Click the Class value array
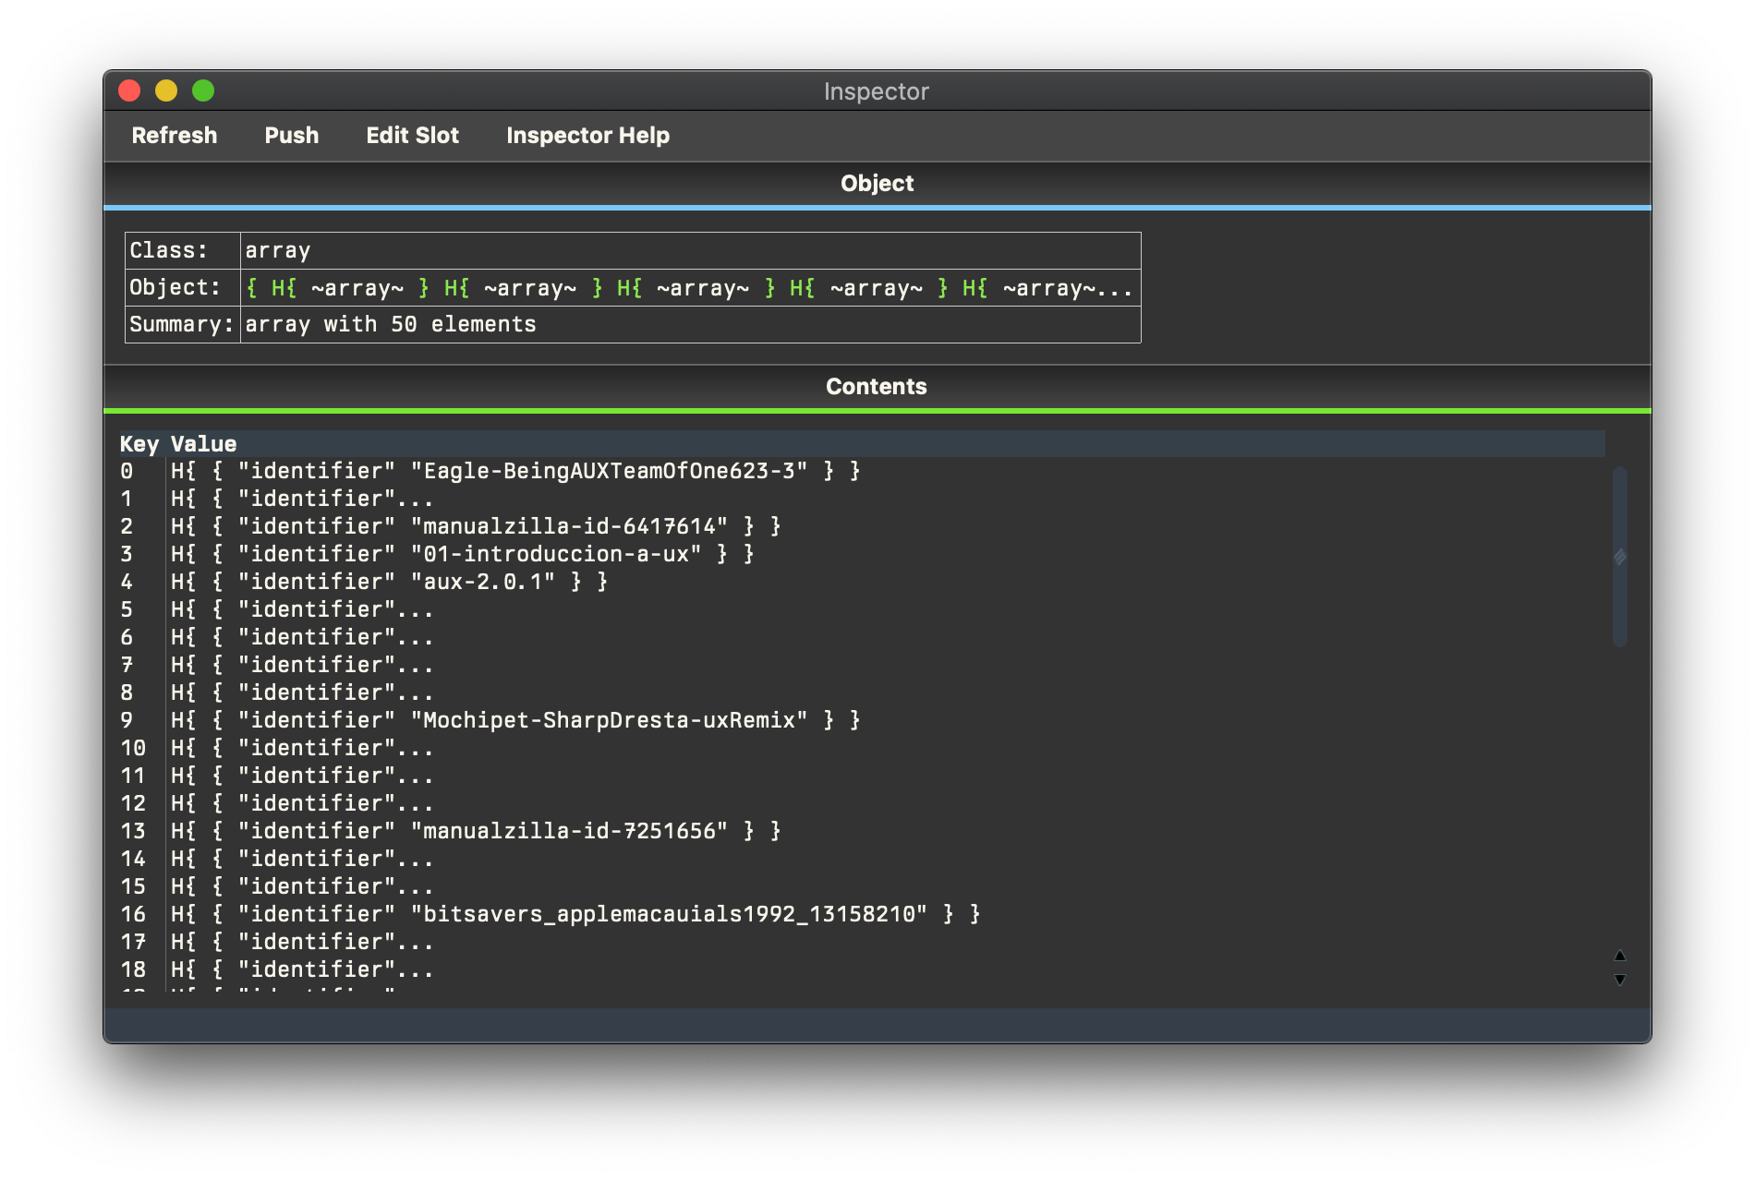 [x=278, y=251]
